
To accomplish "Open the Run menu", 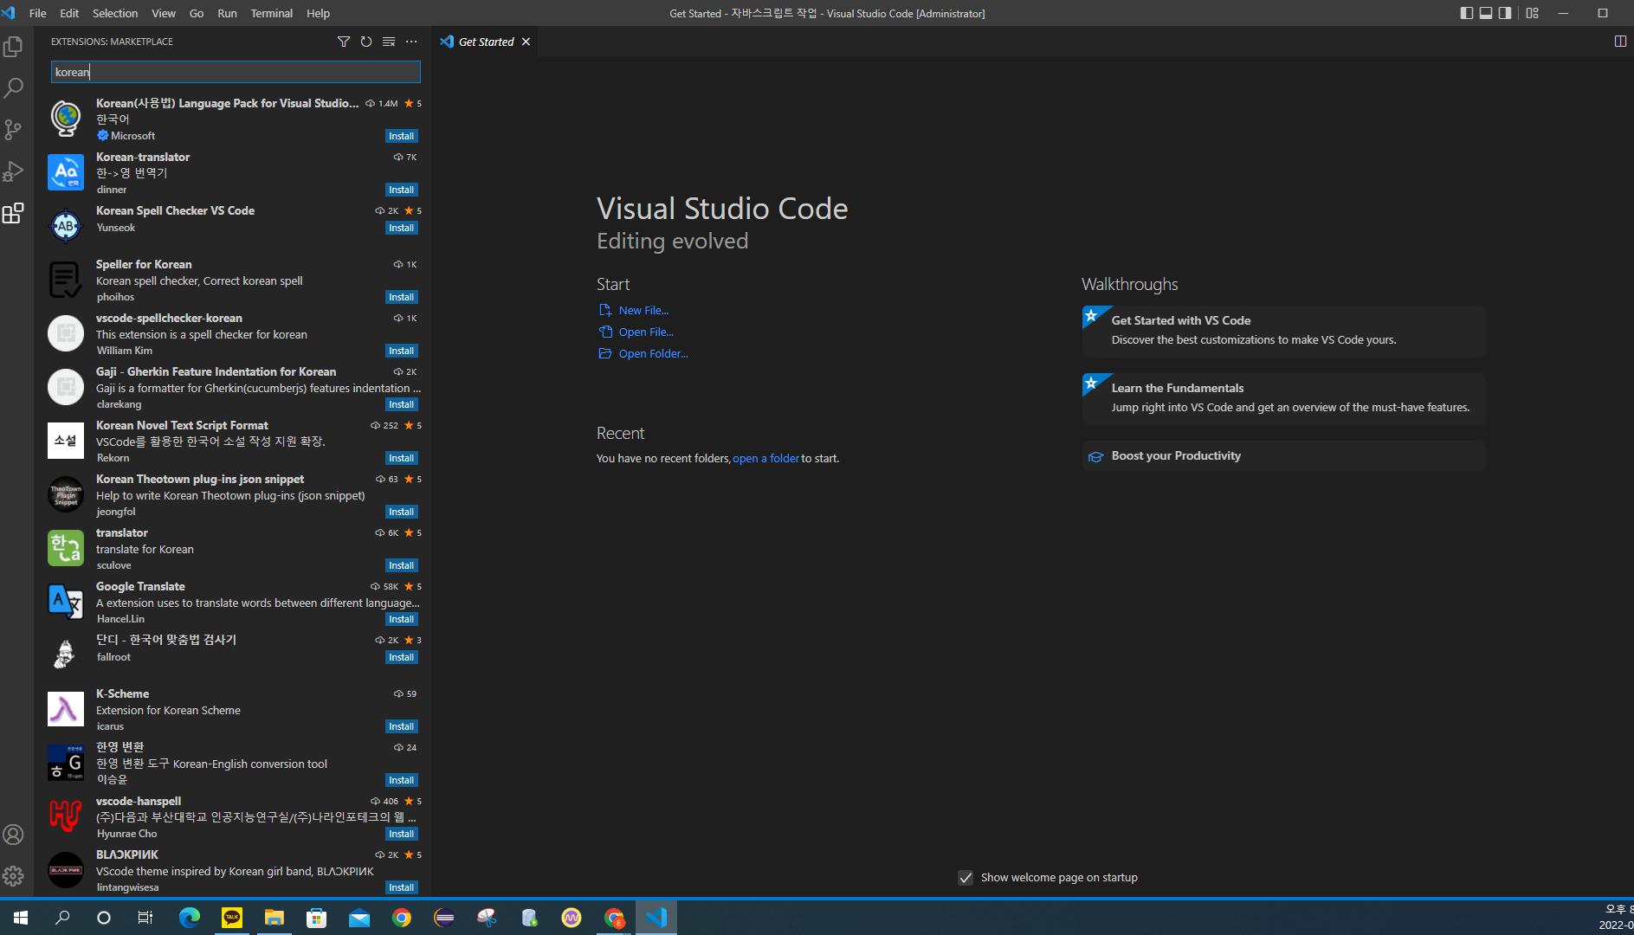I will 227,13.
